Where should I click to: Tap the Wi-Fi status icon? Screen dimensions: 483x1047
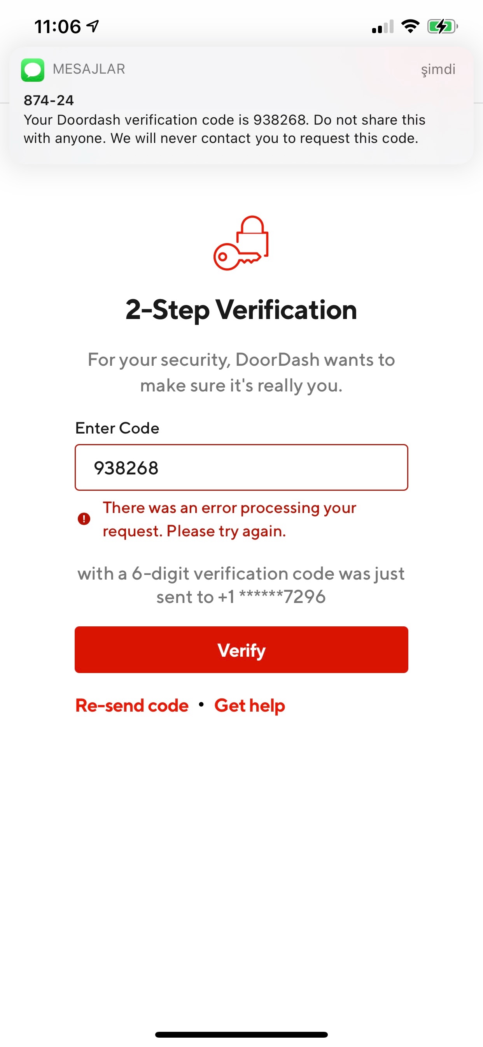[410, 26]
